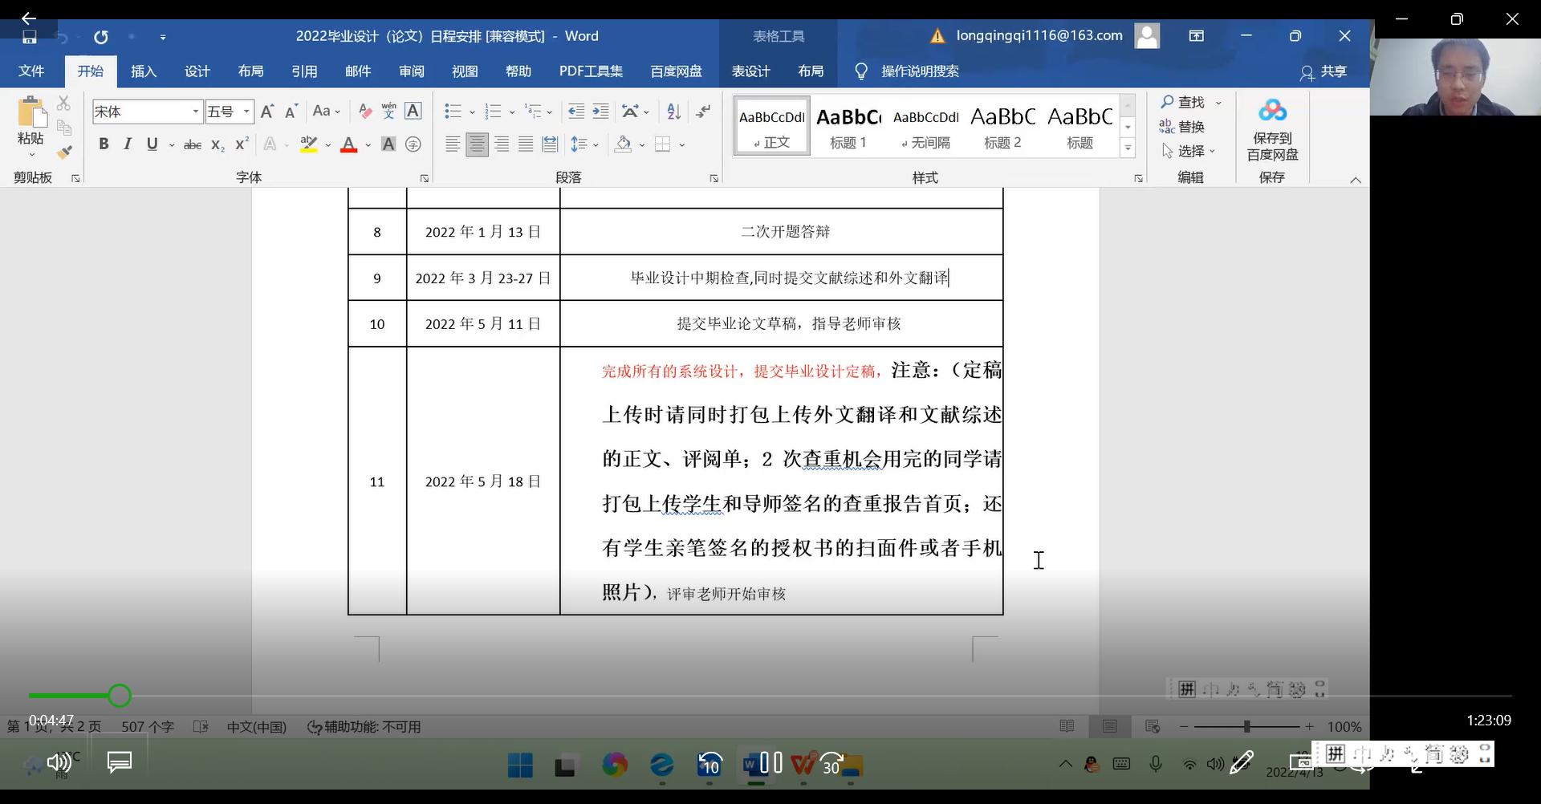Open the font size dropdown 五号
The image size is (1541, 804).
[x=246, y=112]
